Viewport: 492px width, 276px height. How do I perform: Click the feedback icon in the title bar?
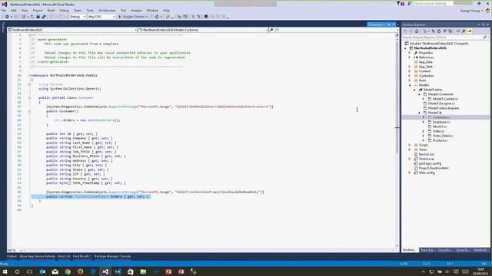[410, 4]
